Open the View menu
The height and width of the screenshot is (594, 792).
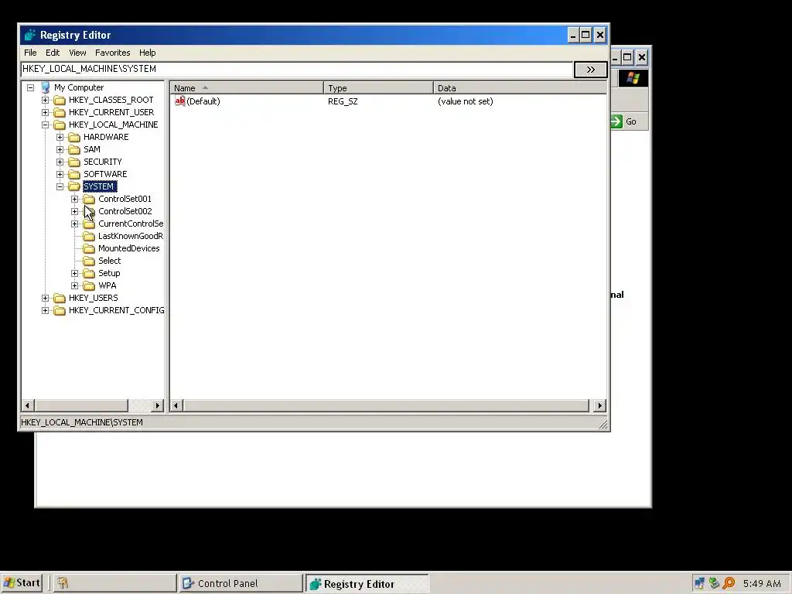[x=77, y=53]
